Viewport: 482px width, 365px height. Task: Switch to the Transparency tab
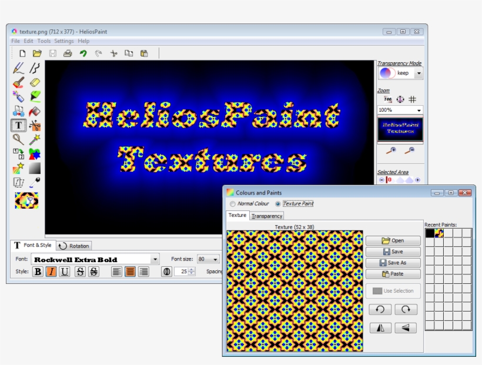(x=267, y=215)
